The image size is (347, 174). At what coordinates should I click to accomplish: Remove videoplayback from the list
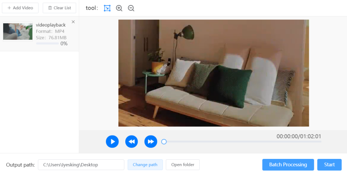pos(73,22)
